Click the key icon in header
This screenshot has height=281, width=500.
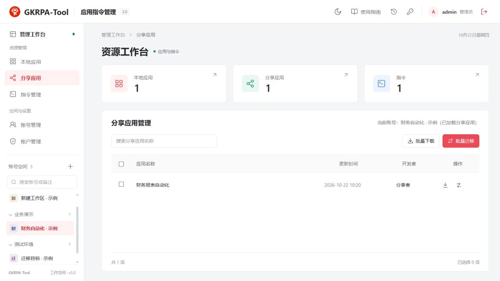410,12
